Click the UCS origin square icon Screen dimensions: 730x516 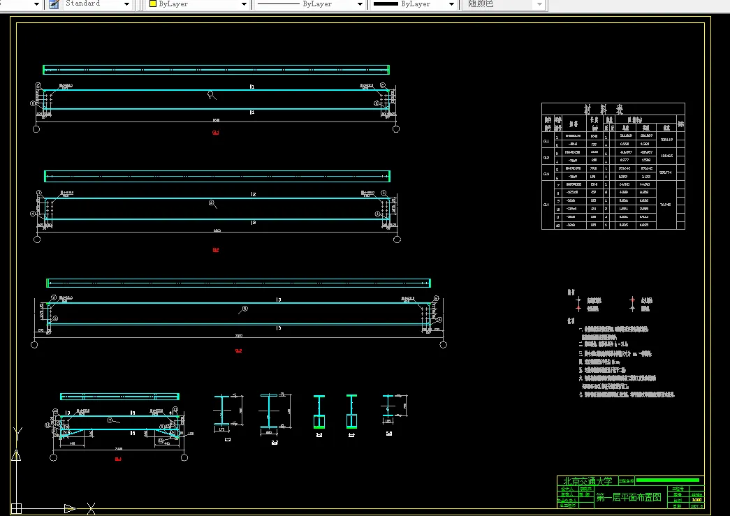coord(16,508)
